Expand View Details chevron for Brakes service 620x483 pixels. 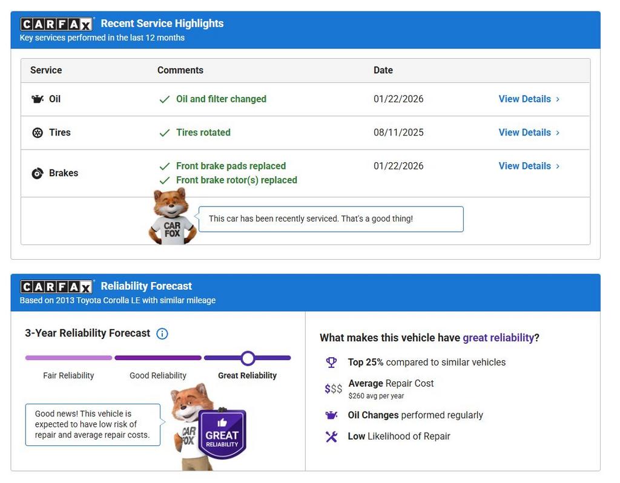click(558, 166)
